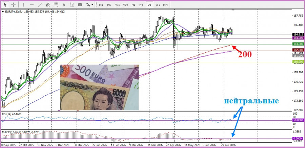Image resolution: width=305 pixels, height=148 pixels.
Task: Switch chart to M30 timeframe
Action: tap(125, 4)
